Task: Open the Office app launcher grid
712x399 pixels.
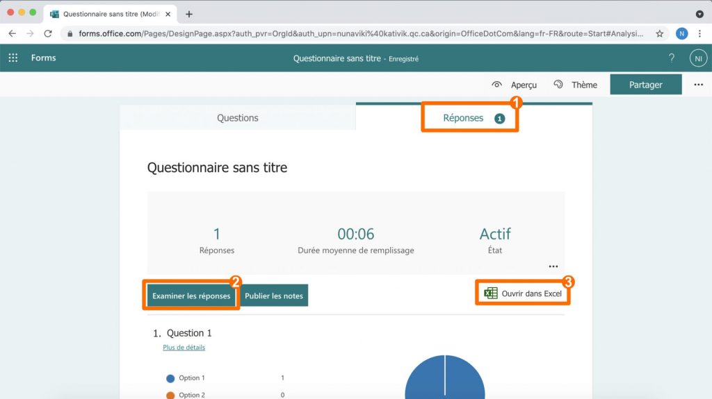Action: pos(13,58)
